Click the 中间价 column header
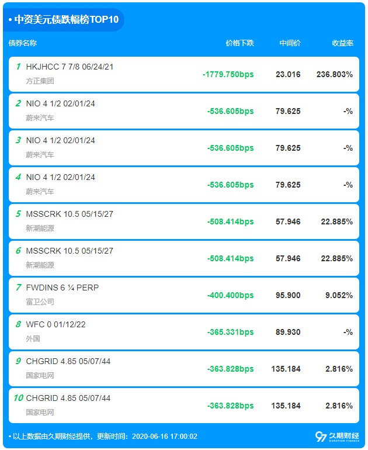 (x=290, y=43)
